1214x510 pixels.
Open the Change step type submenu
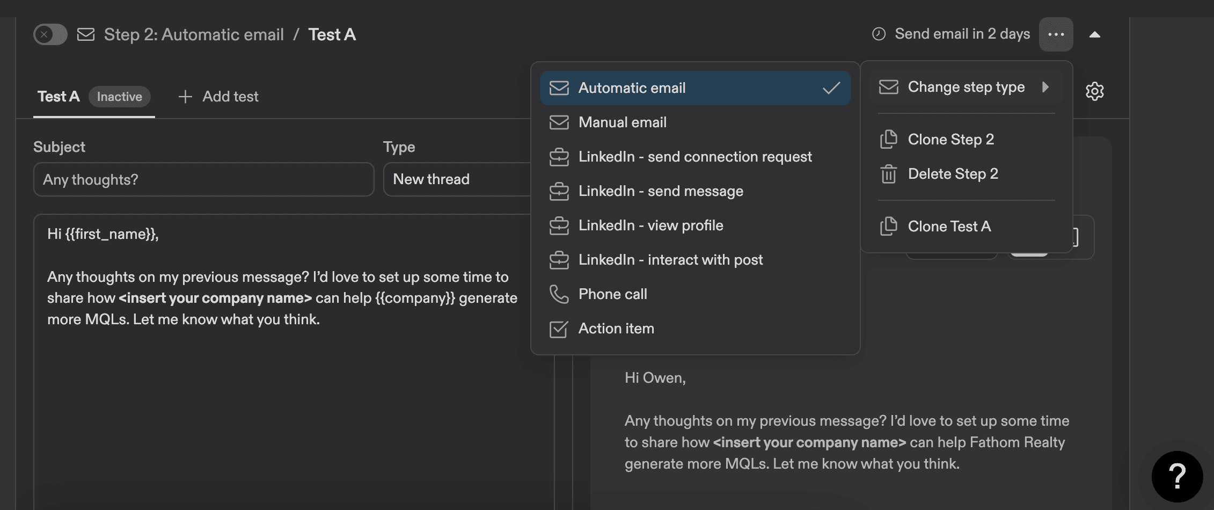coord(966,87)
